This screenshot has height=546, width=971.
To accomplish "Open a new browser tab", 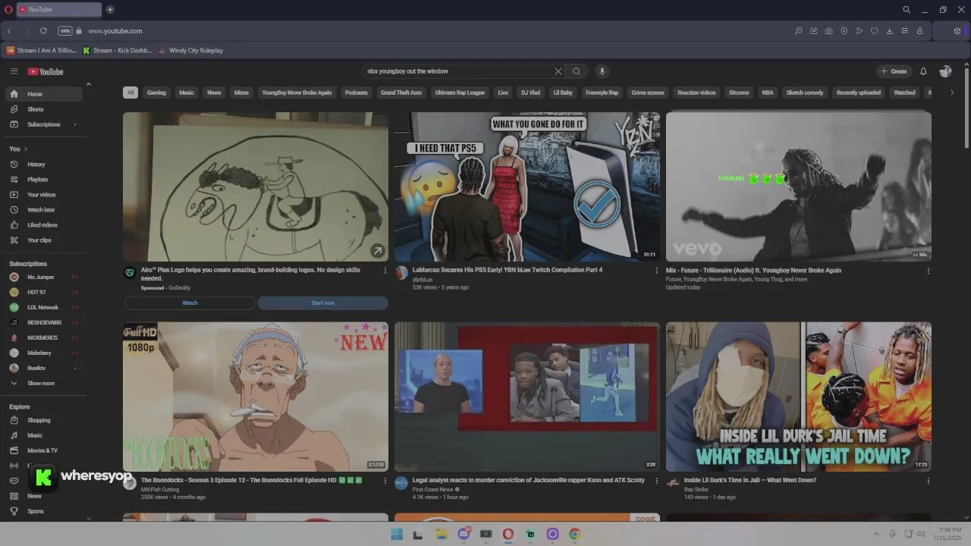I will 110,10.
